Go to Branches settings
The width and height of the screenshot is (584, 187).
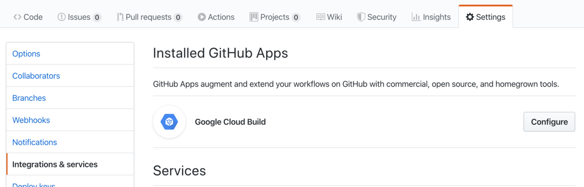(70, 98)
